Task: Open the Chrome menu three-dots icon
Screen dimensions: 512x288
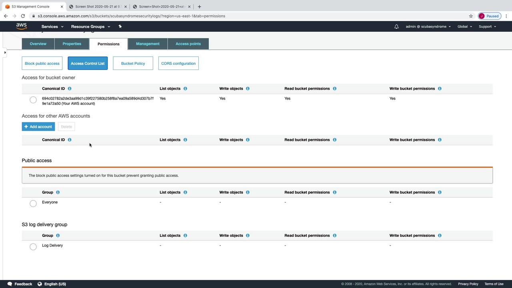Action: [x=506, y=16]
